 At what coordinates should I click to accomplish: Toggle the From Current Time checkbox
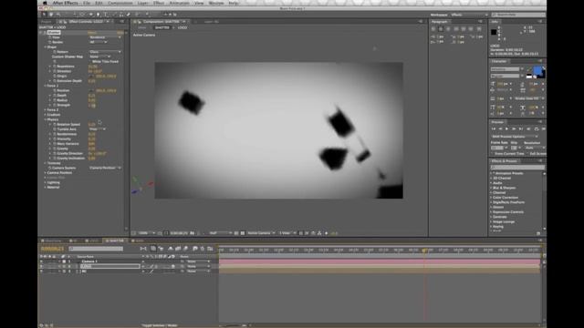[493, 154]
